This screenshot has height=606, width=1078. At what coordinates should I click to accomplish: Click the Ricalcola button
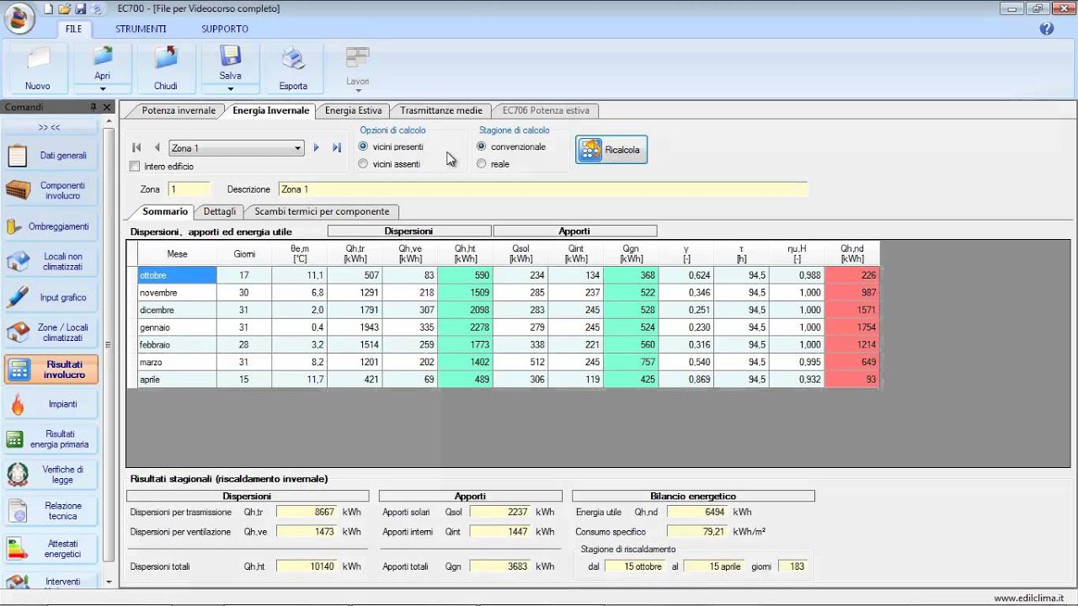coord(611,150)
